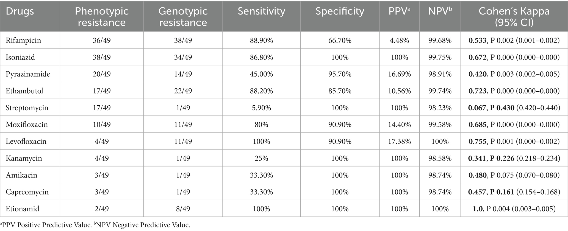This screenshot has width=568, height=231.
Task: Select the Ethambutol row label
Action: click(24, 91)
